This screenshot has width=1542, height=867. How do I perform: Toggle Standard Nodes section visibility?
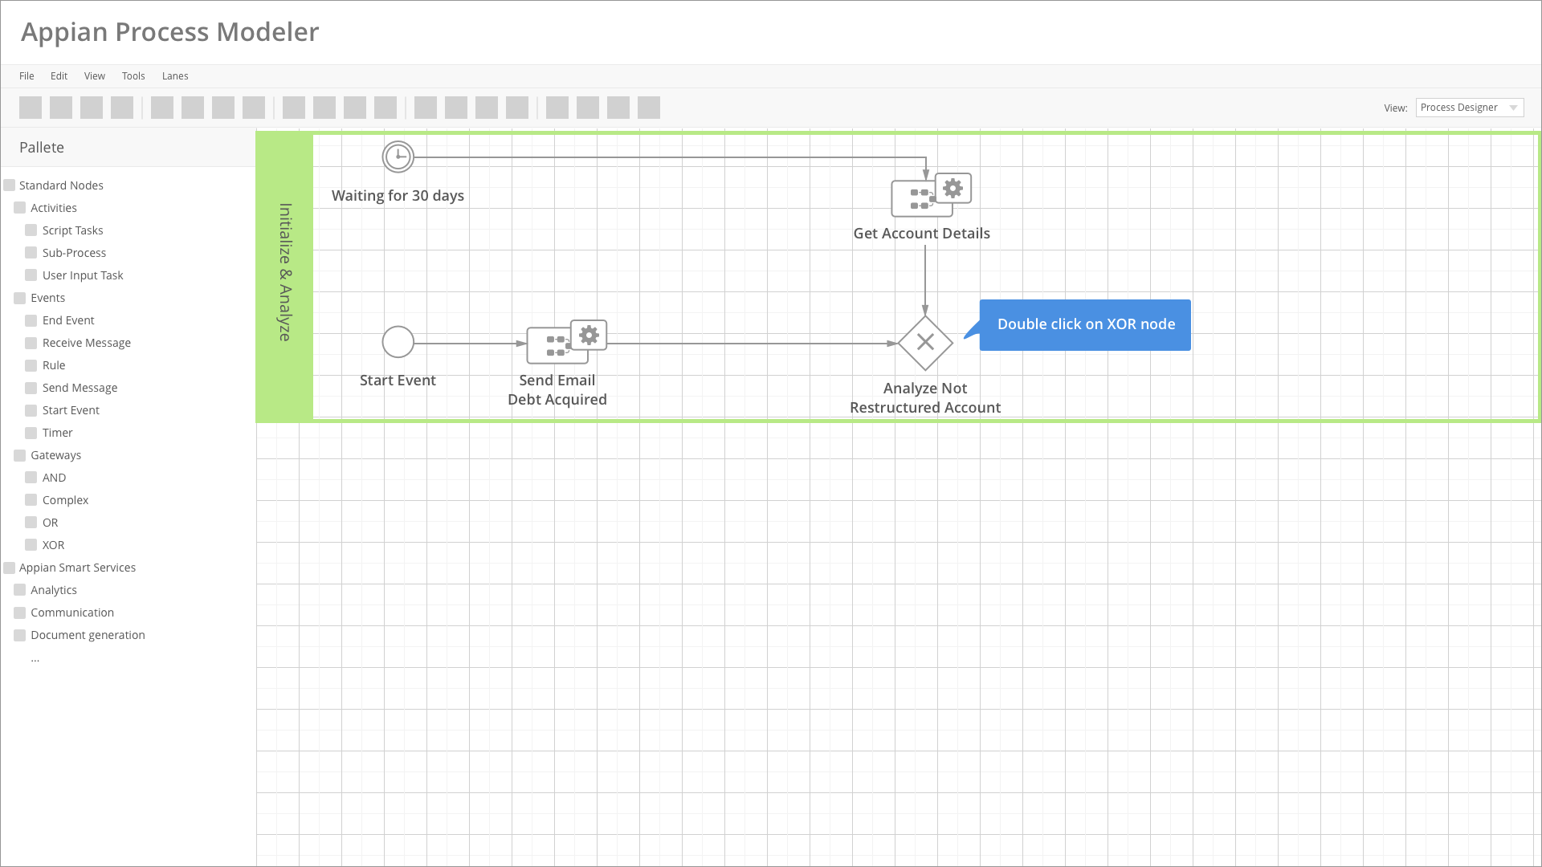point(10,185)
